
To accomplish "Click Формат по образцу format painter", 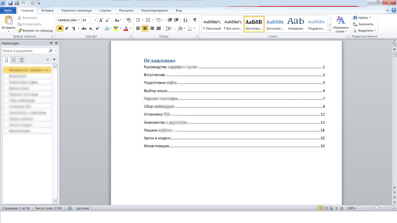I will click(x=35, y=30).
